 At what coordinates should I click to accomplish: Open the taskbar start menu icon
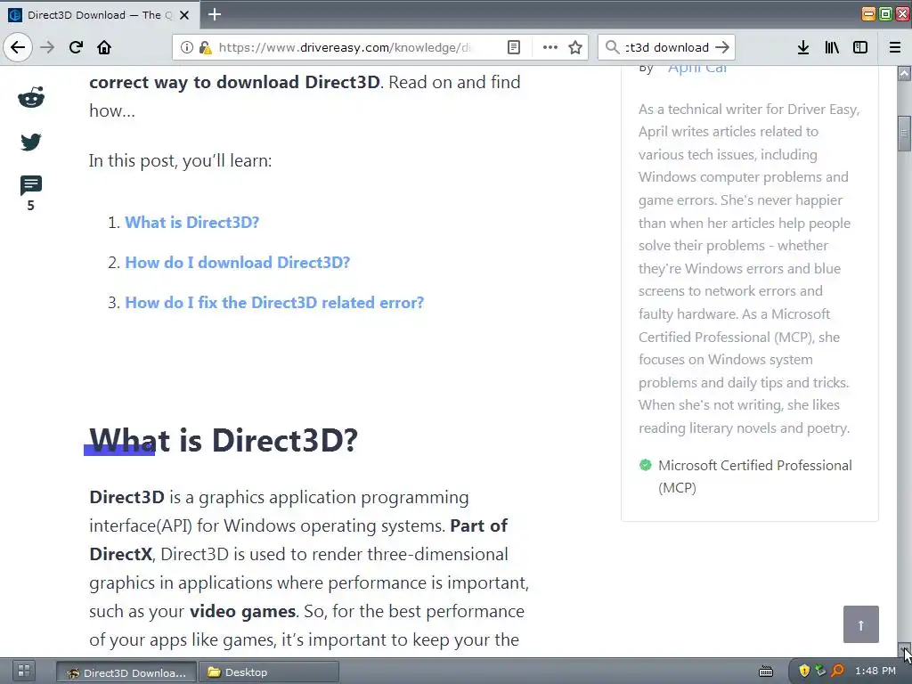24,671
